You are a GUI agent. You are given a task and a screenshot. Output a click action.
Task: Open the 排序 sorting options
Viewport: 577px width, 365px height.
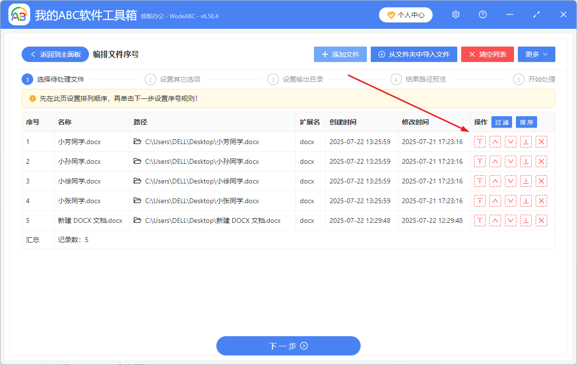point(526,122)
